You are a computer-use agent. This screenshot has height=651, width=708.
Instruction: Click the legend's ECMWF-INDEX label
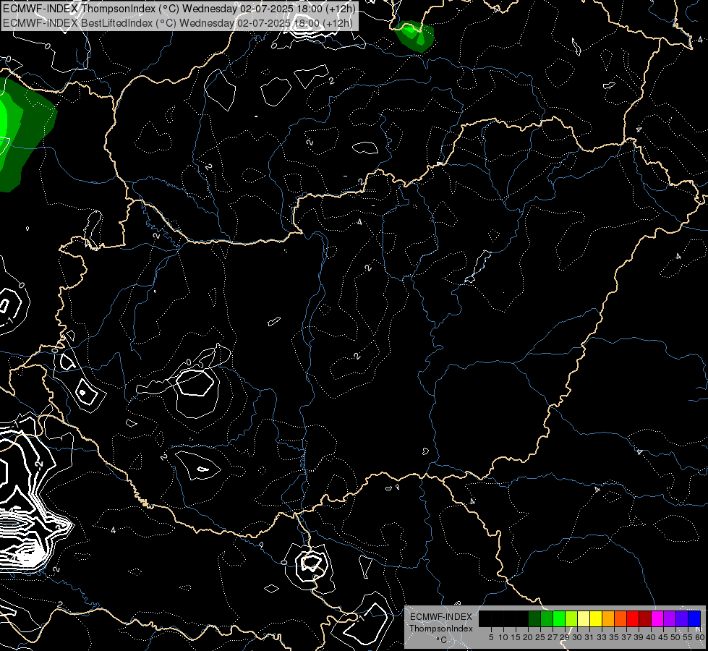pos(441,617)
